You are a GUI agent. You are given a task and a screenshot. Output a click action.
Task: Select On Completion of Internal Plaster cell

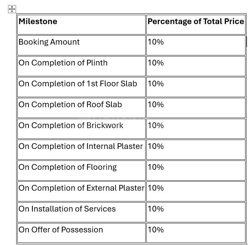[81, 150]
